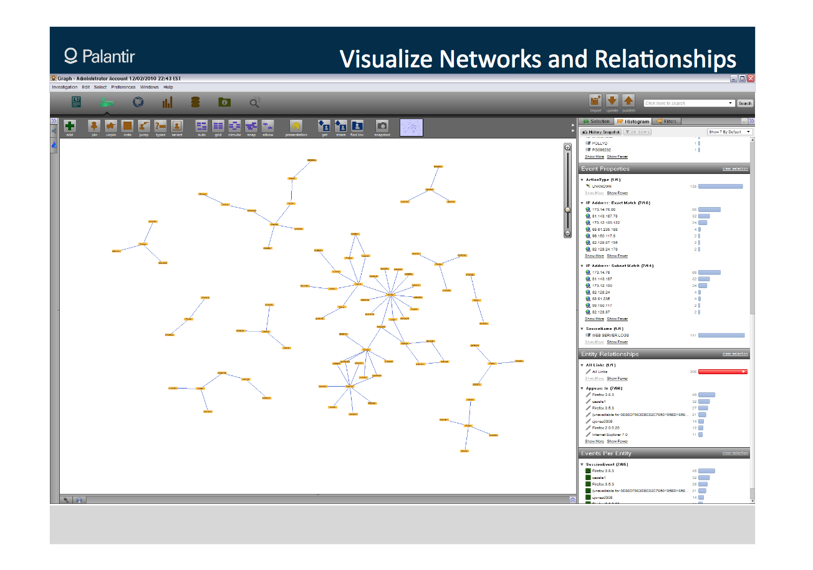The image size is (813, 570).
Task: Switch to the Histogram tab
Action: 633,121
